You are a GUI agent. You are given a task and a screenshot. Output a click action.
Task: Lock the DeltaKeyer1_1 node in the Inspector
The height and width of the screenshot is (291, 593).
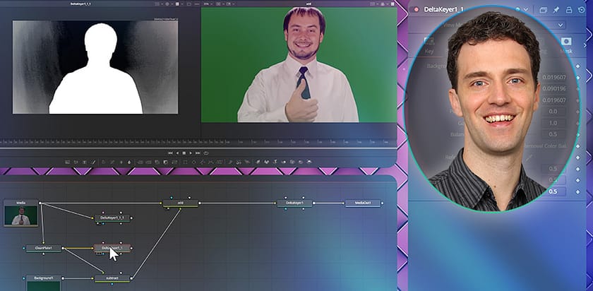(569, 10)
